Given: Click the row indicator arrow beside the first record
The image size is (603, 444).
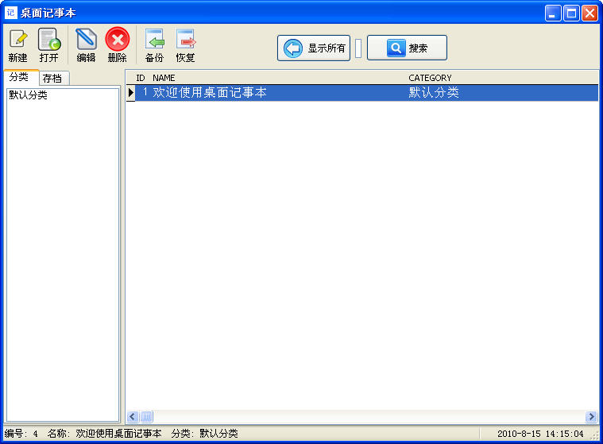Looking at the screenshot, I should (x=130, y=93).
